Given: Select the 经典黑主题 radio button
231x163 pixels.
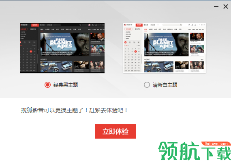Looking at the screenshot, I should click(x=47, y=85).
